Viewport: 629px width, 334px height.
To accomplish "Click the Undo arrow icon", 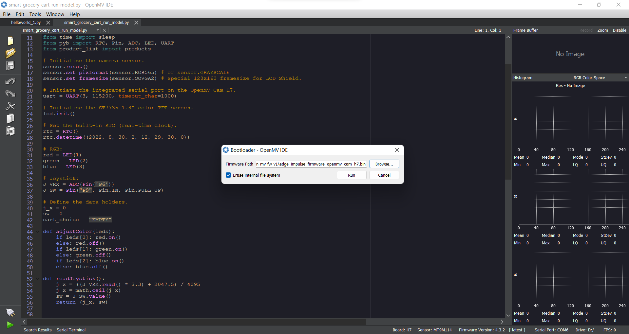I will [10, 81].
